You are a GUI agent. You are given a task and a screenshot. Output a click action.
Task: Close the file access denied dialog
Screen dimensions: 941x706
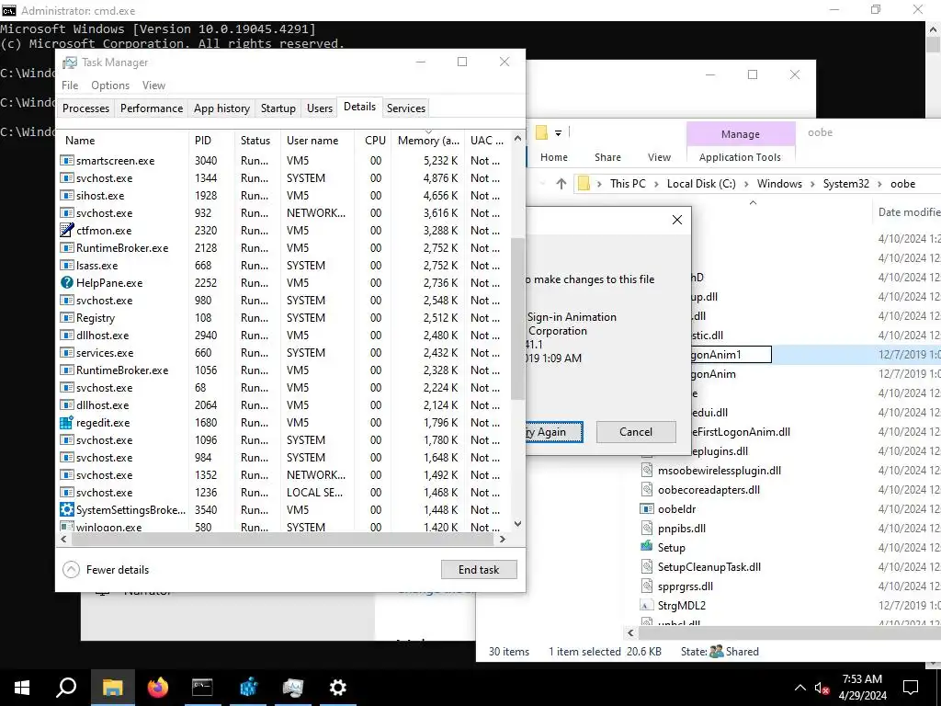[677, 220]
